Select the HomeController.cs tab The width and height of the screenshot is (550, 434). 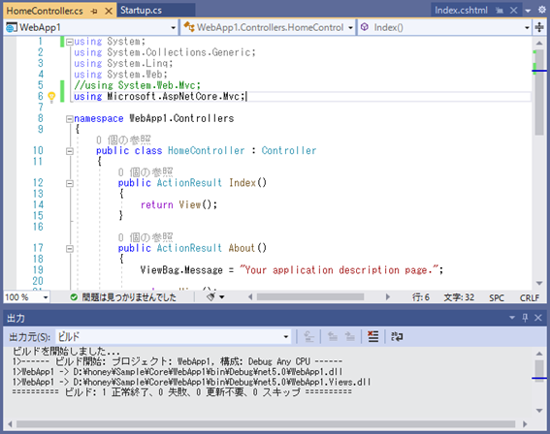click(45, 11)
